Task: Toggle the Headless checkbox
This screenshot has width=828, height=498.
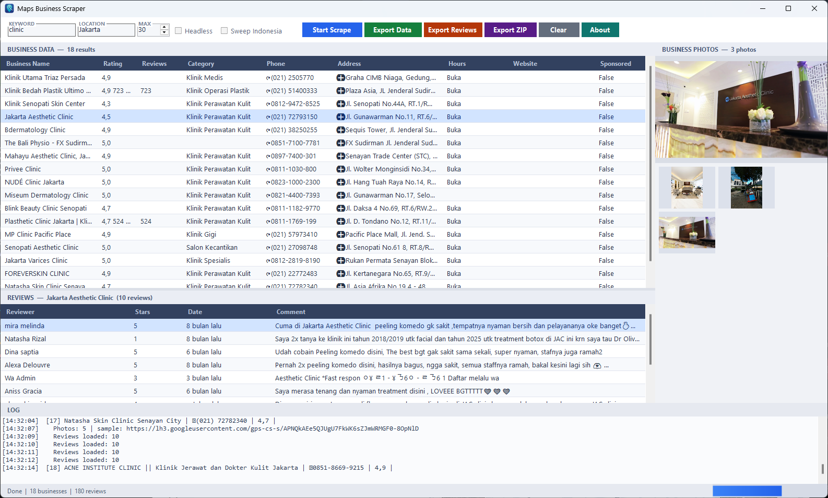Action: click(179, 31)
